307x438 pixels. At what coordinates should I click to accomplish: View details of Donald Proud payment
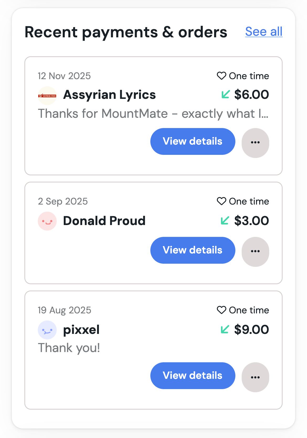click(193, 250)
